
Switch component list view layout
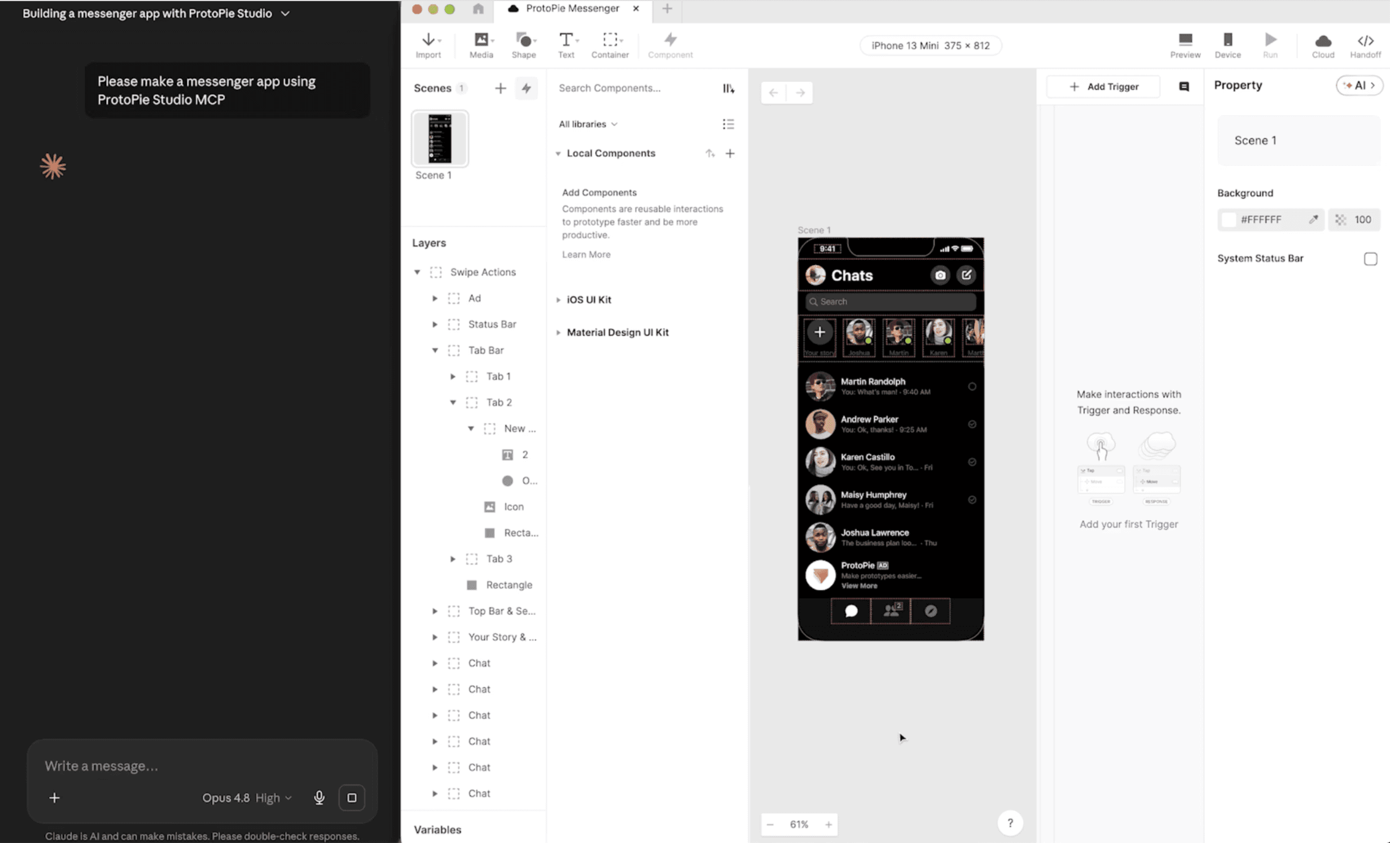[x=728, y=124]
